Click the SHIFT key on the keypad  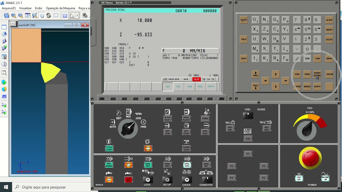[x=244, y=59]
